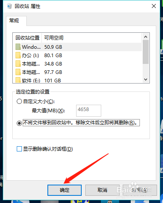Click the scroll down arrow of the drive list

(x=145, y=80)
